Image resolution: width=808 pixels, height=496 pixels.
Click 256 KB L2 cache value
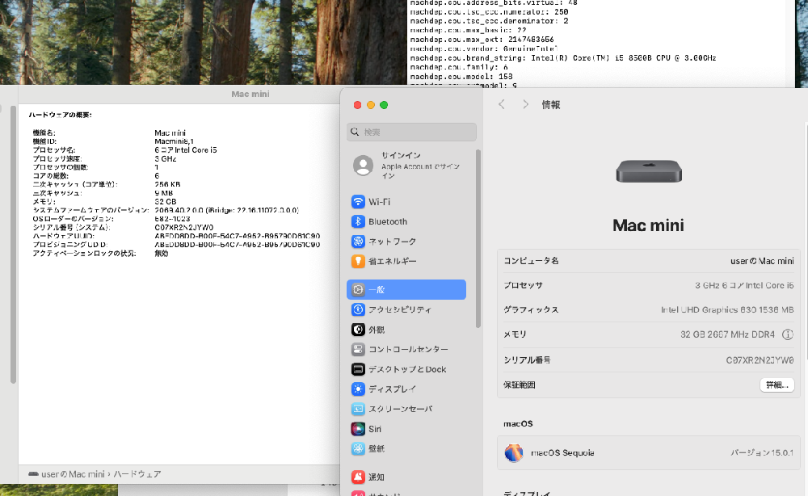tap(167, 184)
